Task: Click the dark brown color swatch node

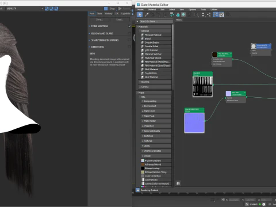Action: coord(214,55)
